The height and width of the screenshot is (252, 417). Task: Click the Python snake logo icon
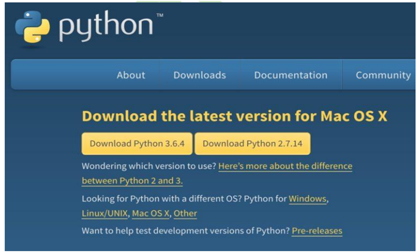click(32, 27)
